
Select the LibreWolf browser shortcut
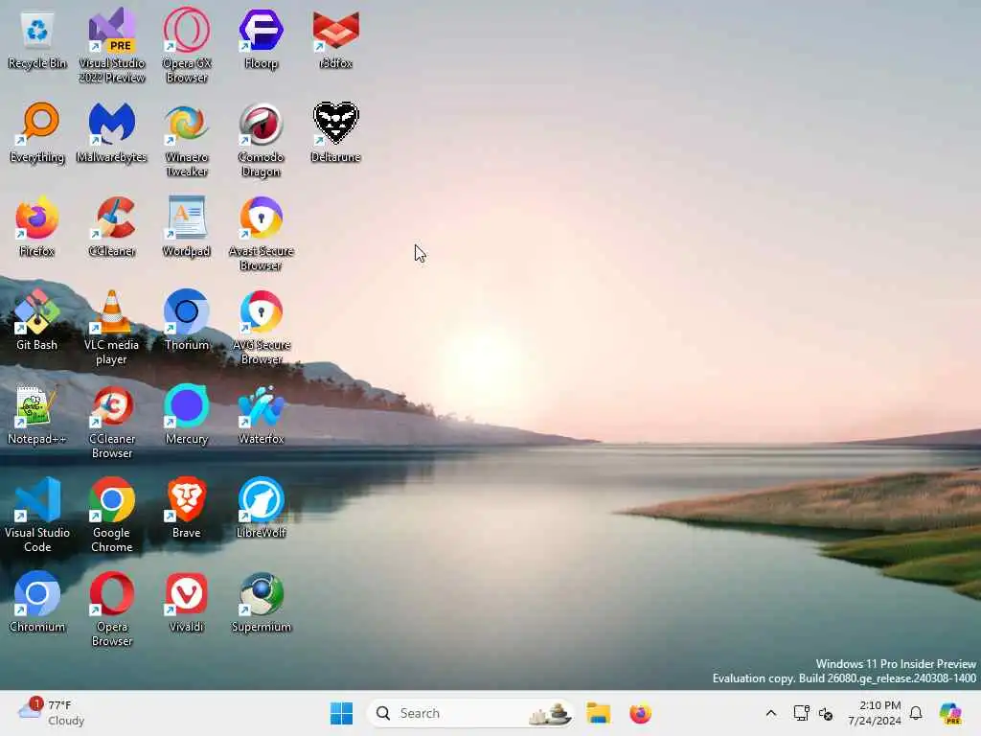[x=261, y=508]
